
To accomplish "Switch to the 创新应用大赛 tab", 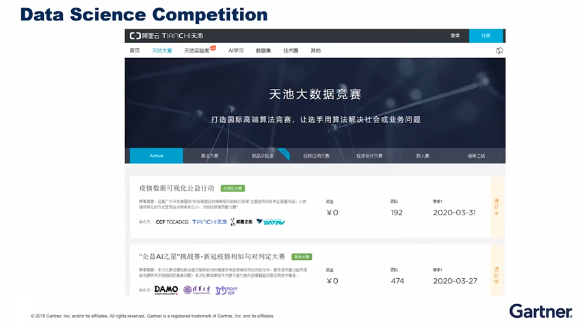I will (x=316, y=156).
